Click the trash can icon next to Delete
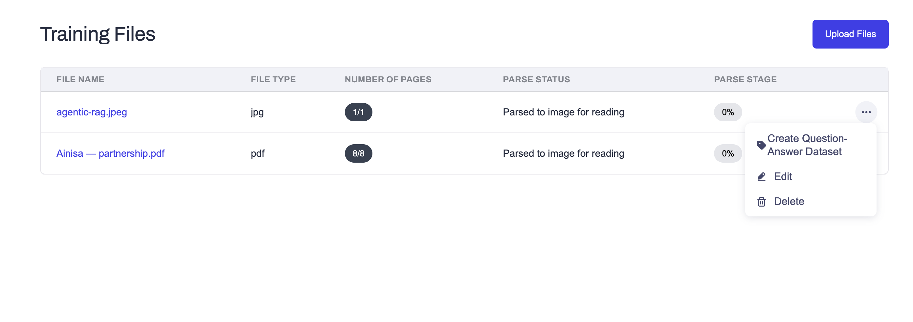Image resolution: width=913 pixels, height=322 pixels. click(x=761, y=202)
